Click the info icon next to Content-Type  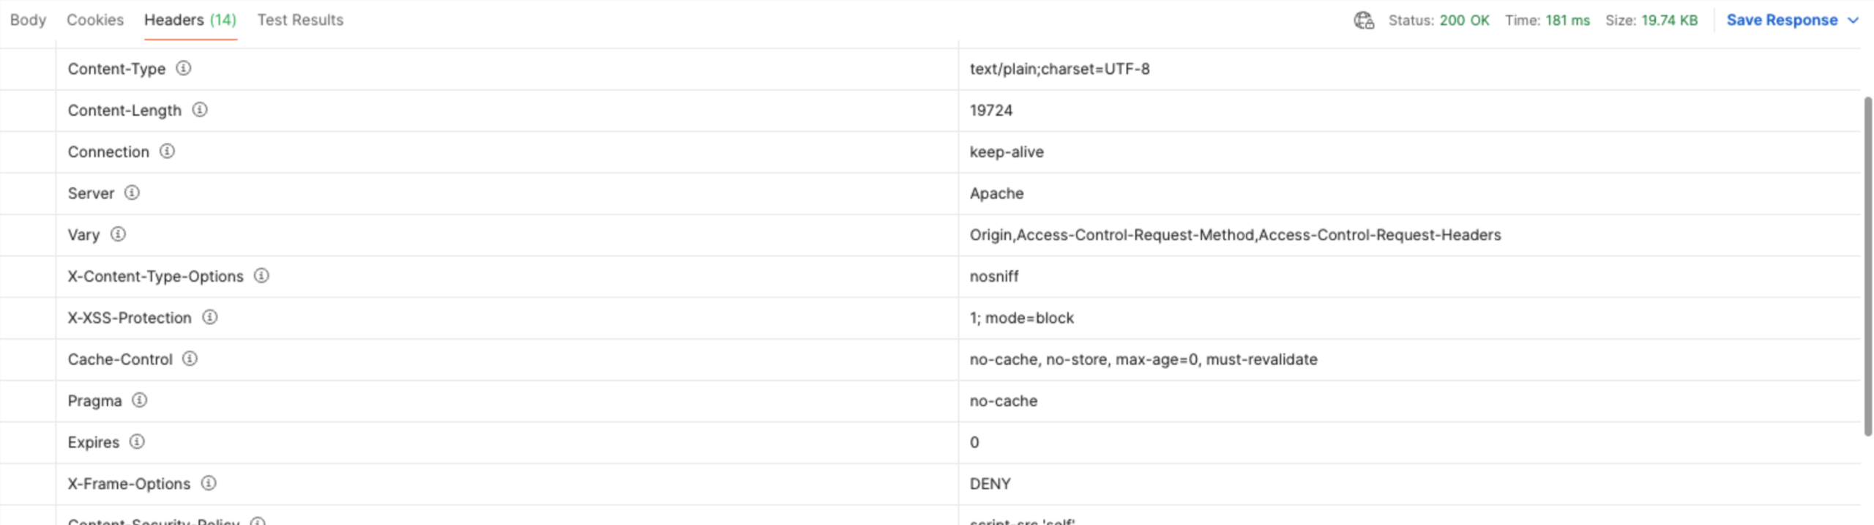[x=183, y=68]
